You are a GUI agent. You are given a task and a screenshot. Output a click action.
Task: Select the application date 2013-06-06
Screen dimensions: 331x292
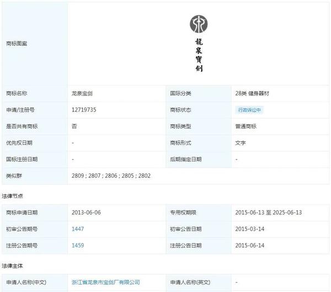click(x=86, y=213)
